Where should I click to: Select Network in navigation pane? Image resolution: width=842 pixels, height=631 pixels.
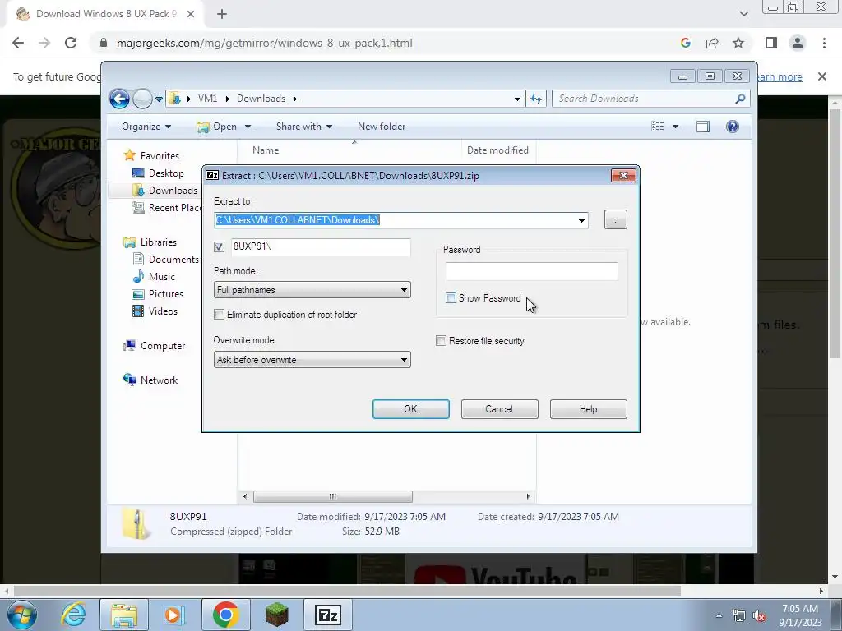[x=159, y=380]
